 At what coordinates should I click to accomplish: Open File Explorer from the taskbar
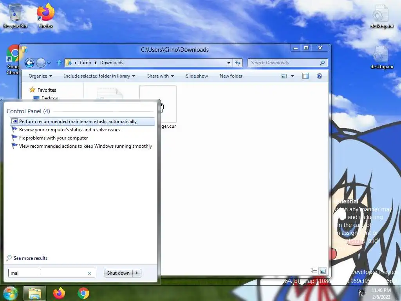click(x=35, y=293)
